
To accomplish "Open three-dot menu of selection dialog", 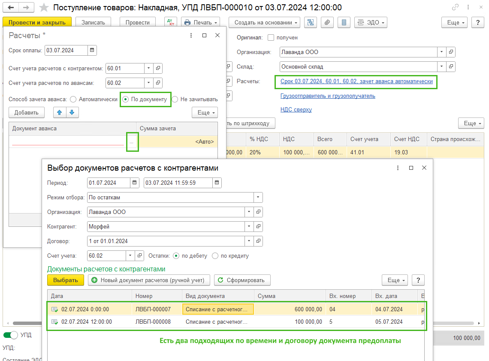I will pos(398,168).
